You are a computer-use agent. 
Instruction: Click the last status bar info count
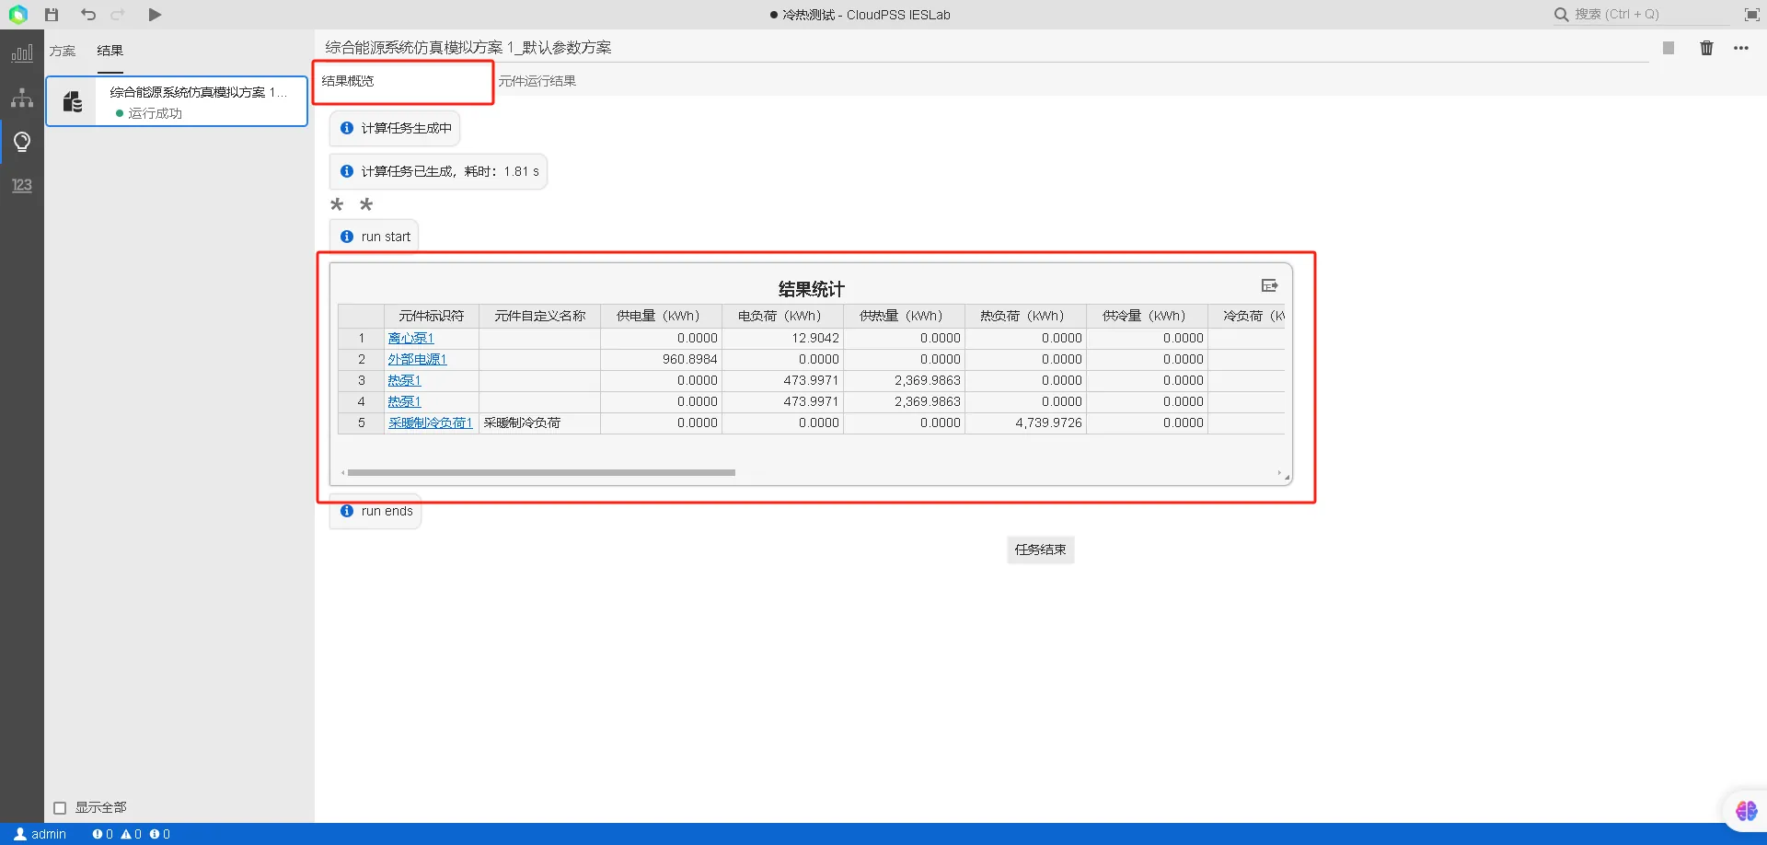[160, 834]
